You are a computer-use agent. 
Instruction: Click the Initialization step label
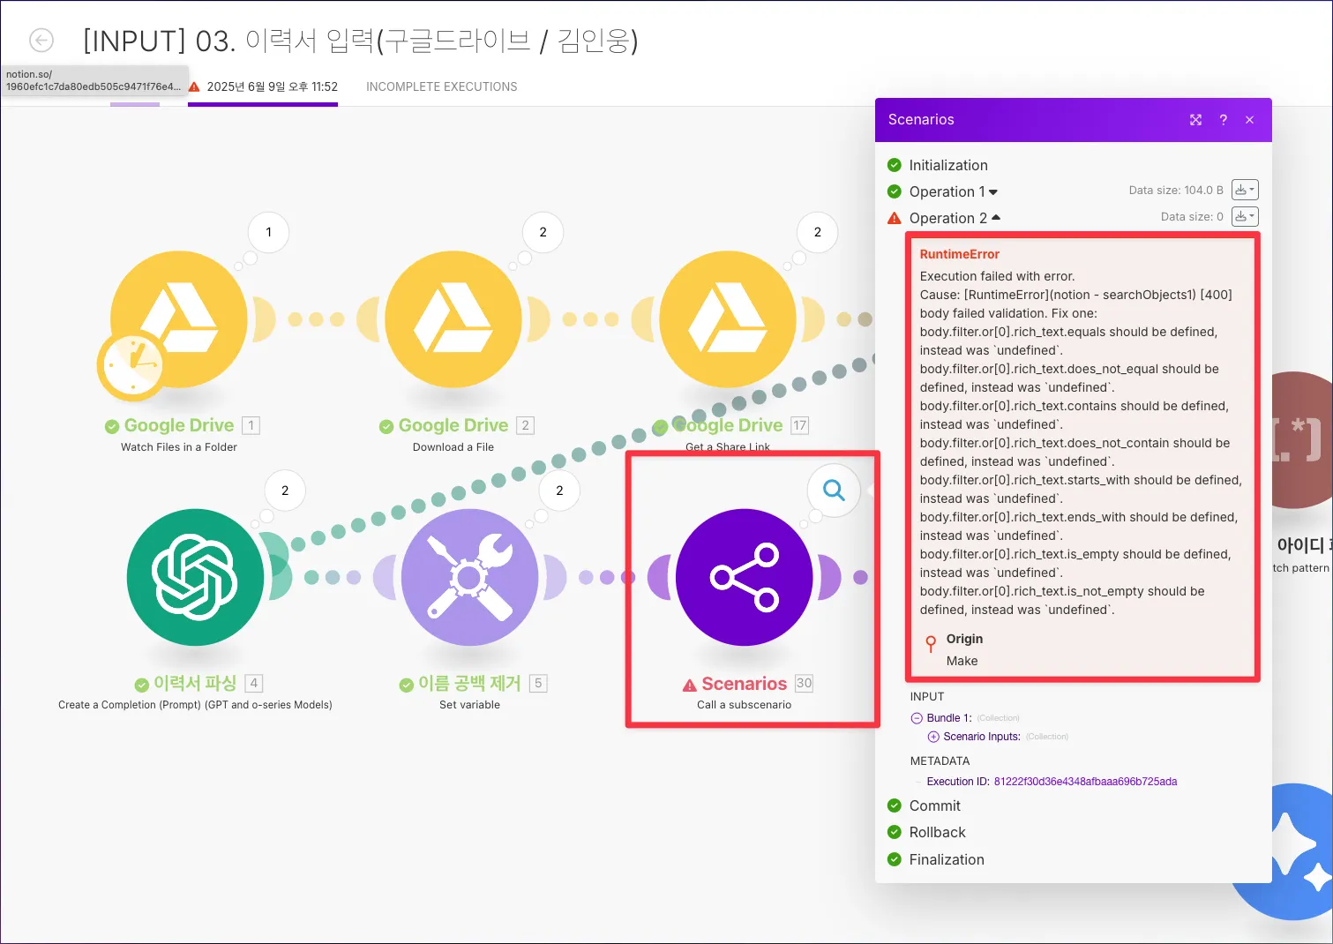click(x=948, y=165)
